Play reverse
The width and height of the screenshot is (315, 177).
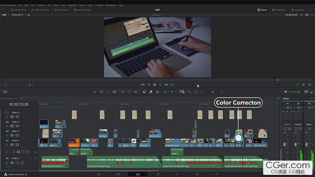[x=149, y=85]
